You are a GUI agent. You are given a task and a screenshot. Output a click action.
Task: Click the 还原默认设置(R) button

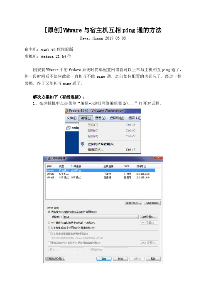tap(55, 259)
